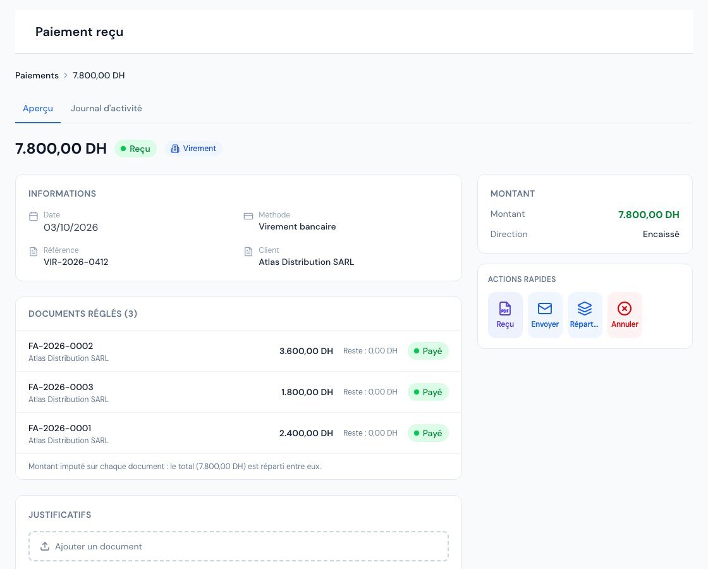Open the Répartir layers action
708x569 pixels.
(584, 315)
